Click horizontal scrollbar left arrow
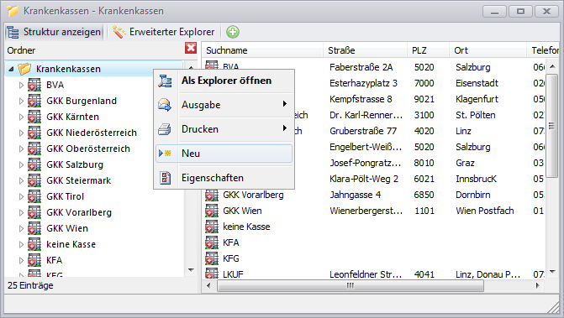Screen dimensions: 564x318 tap(208, 286)
